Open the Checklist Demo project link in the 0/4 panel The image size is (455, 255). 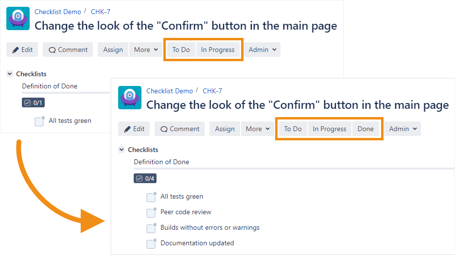click(170, 91)
